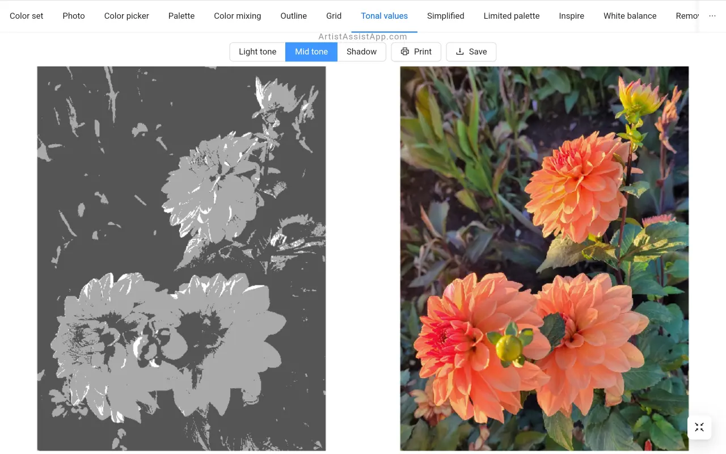Select the Mid tone option

(x=311, y=52)
